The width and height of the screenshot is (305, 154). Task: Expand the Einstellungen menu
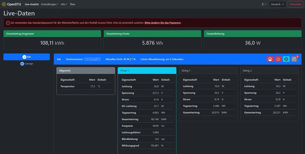49,4
